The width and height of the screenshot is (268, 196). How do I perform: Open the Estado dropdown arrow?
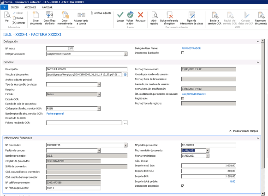click(x=99, y=94)
